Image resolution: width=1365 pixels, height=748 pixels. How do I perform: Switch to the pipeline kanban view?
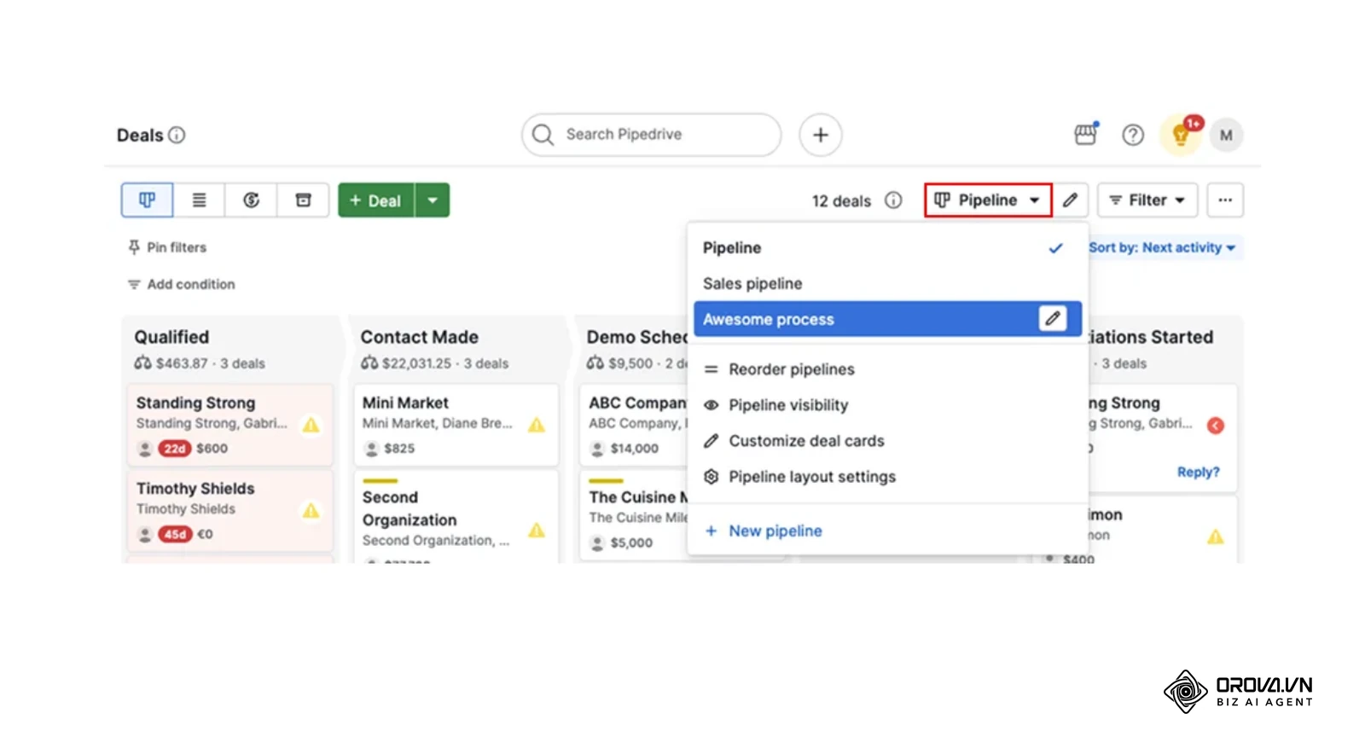click(x=147, y=200)
